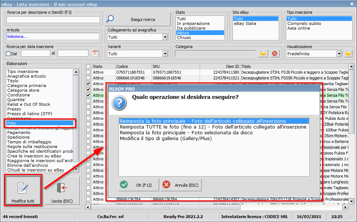Open the Collegamento ad anagrafica dropdown
Screen dimensions: 357x222
click(165, 37)
